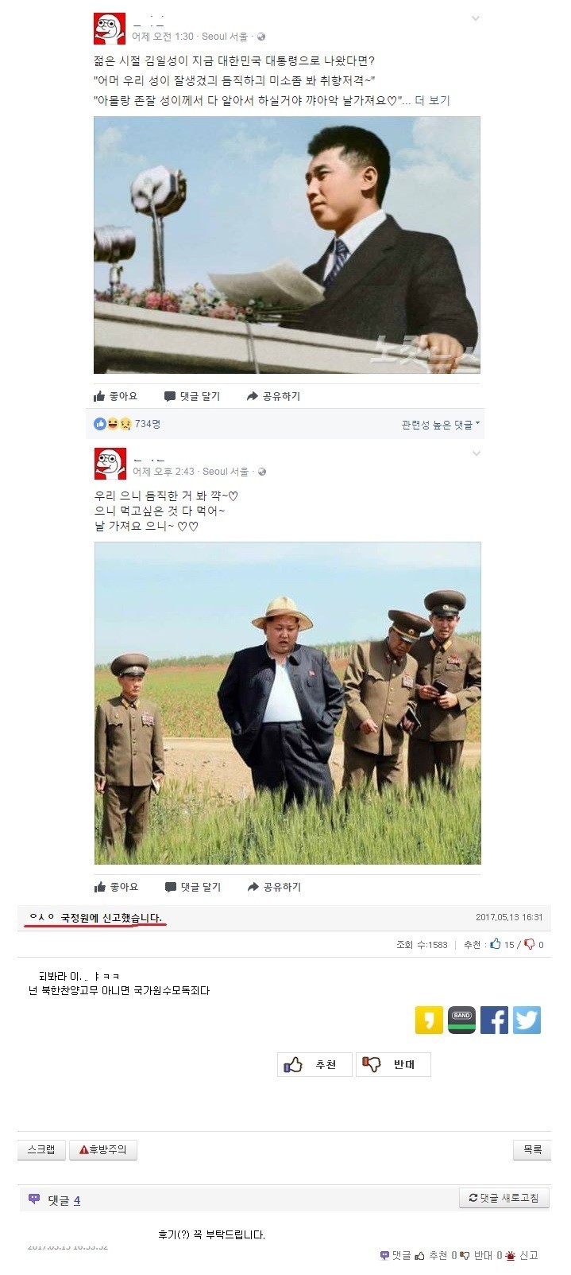Screen dimensions: 571x1275
Task: Click the reaction emoji count 734명
Action: (147, 424)
